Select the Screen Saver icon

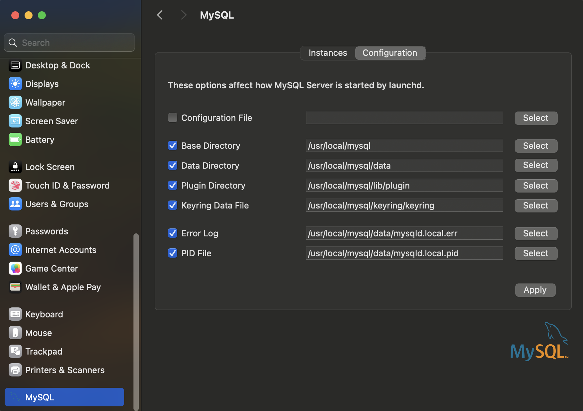point(15,121)
